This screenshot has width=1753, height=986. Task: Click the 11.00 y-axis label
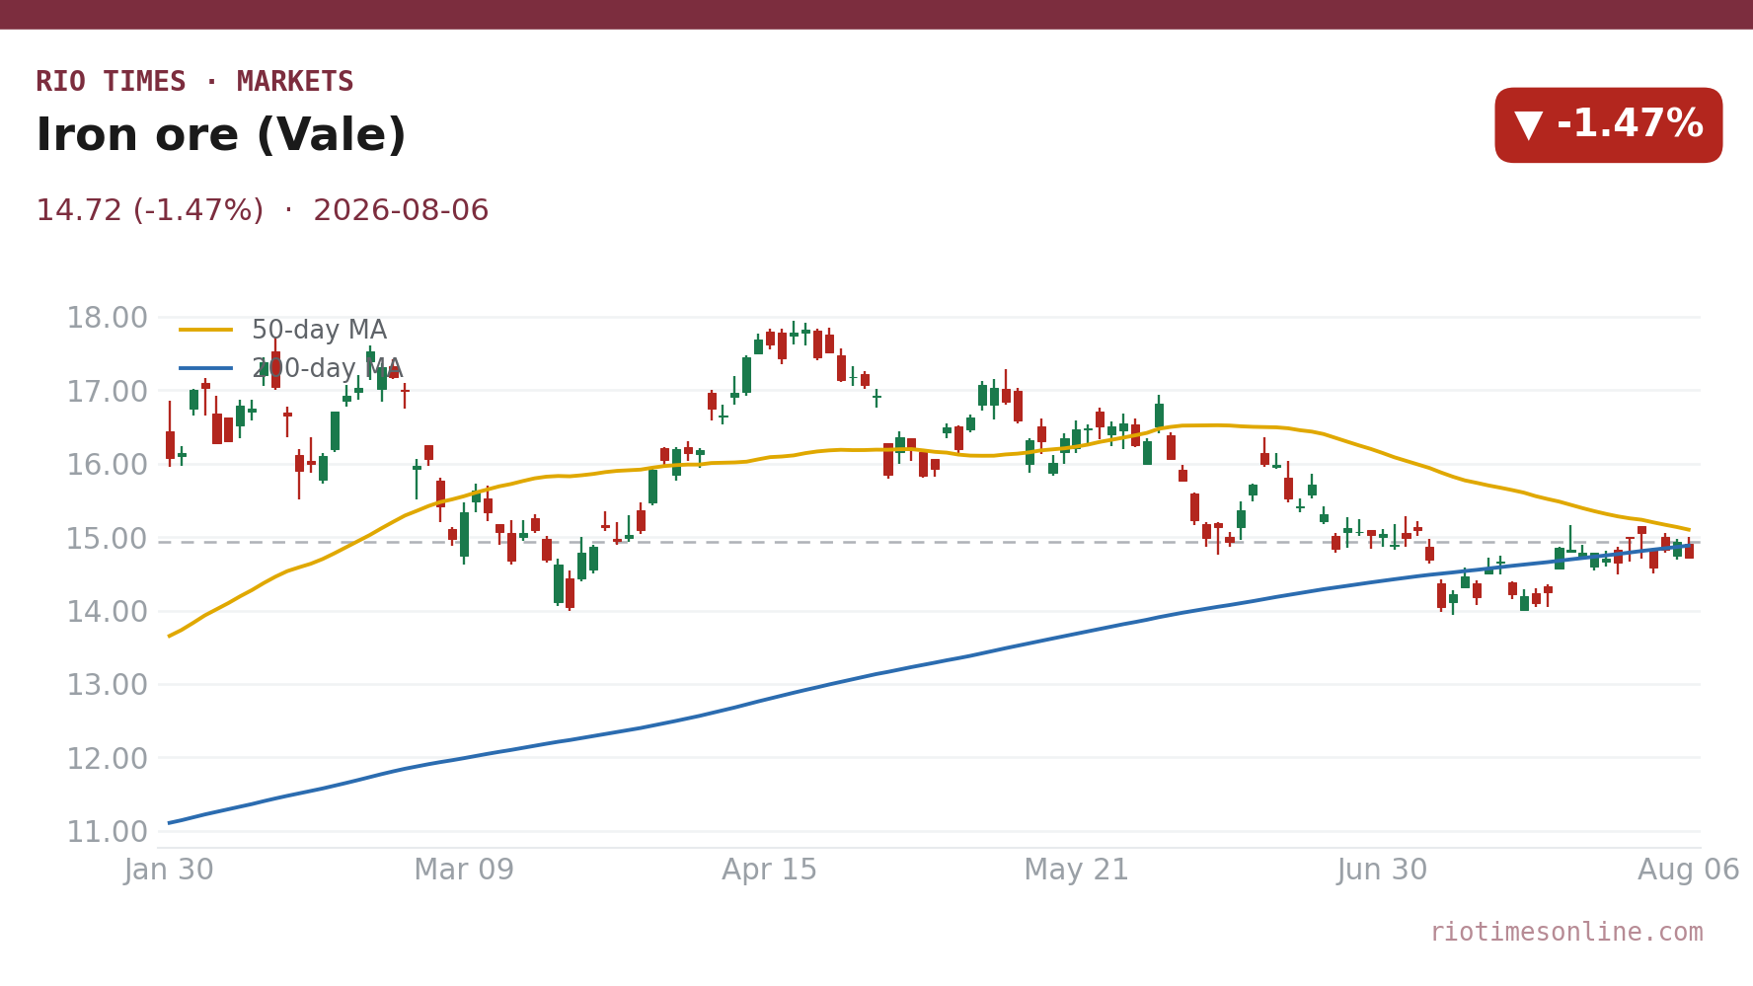[107, 832]
